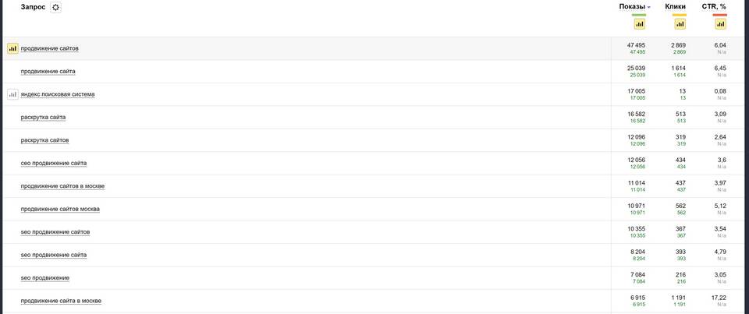Click chart icon beside продвижение сайтов row
This screenshot has height=314, width=749.
click(13, 48)
